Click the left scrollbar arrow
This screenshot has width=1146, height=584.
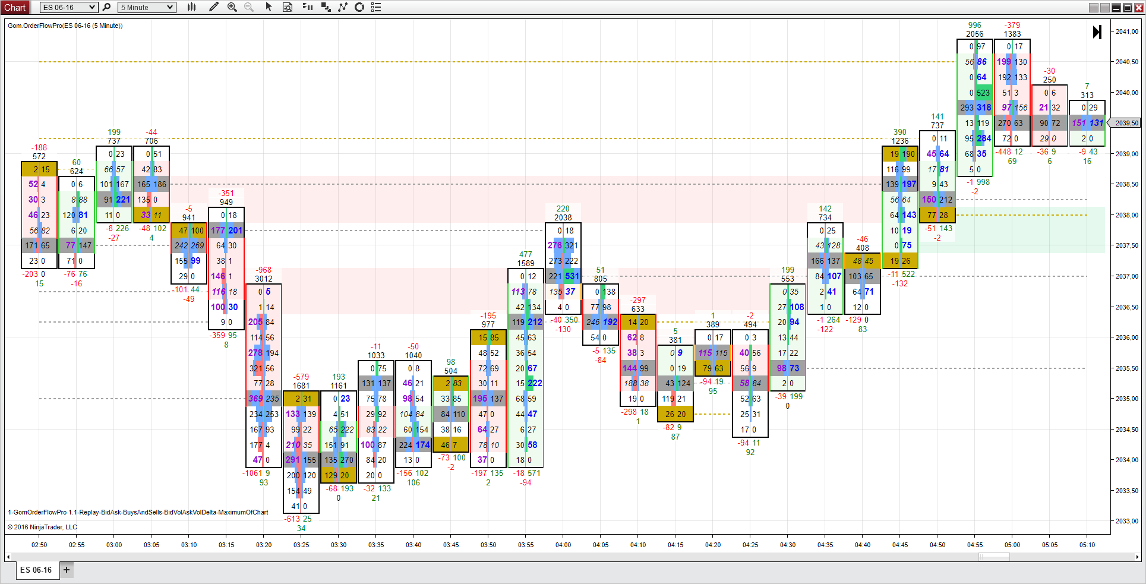pos(8,557)
